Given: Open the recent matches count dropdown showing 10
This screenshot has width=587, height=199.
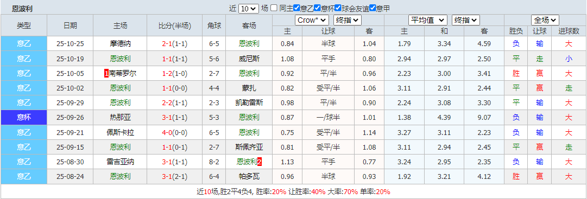Looking at the screenshot, I should point(249,8).
